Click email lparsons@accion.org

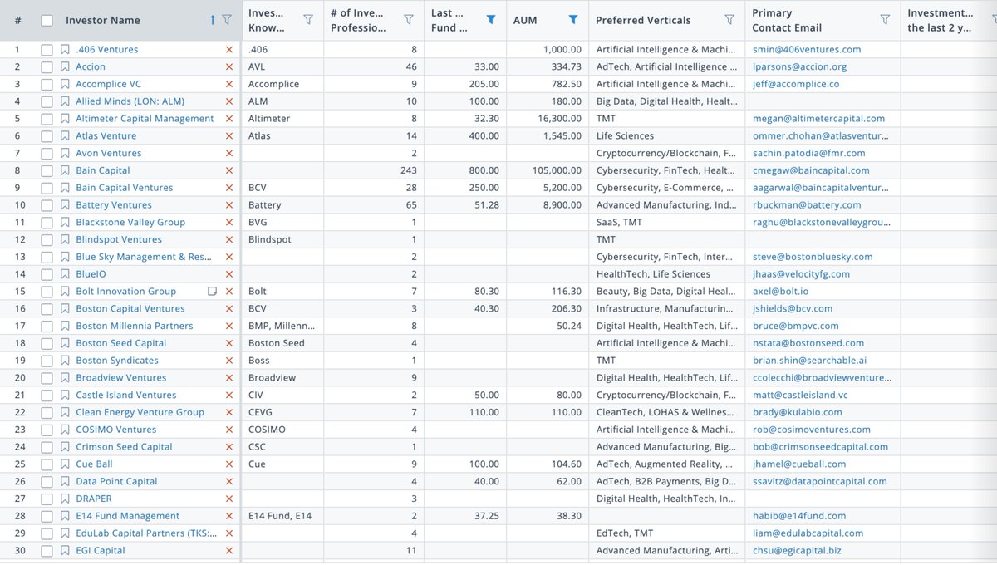(800, 66)
